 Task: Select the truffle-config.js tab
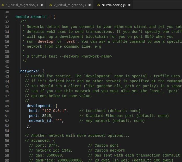click(x=113, y=5)
